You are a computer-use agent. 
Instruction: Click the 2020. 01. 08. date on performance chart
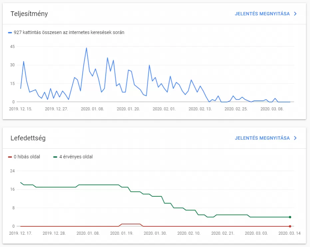click(x=92, y=109)
